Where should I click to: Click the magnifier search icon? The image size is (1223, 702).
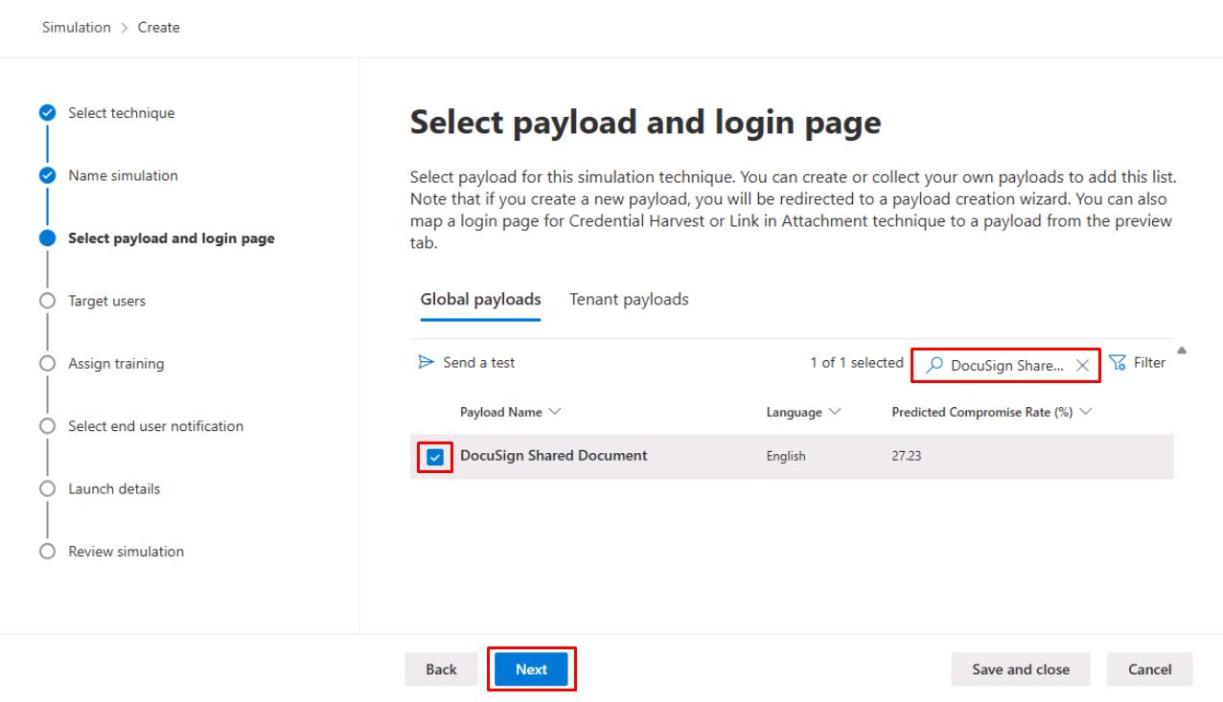[x=935, y=365]
